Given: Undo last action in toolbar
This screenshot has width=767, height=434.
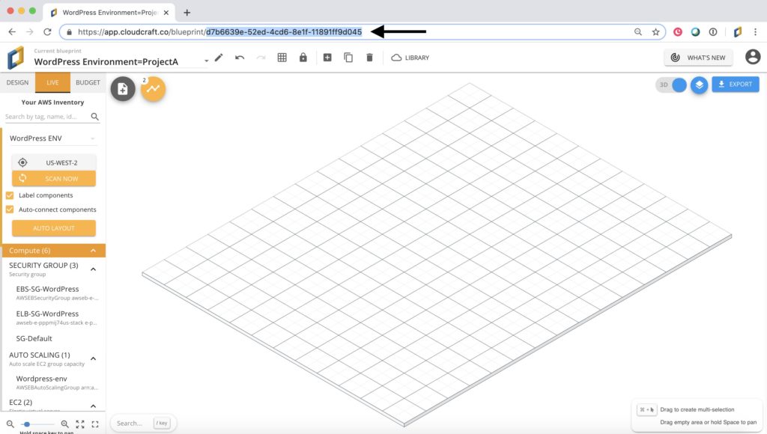Looking at the screenshot, I should [x=240, y=58].
